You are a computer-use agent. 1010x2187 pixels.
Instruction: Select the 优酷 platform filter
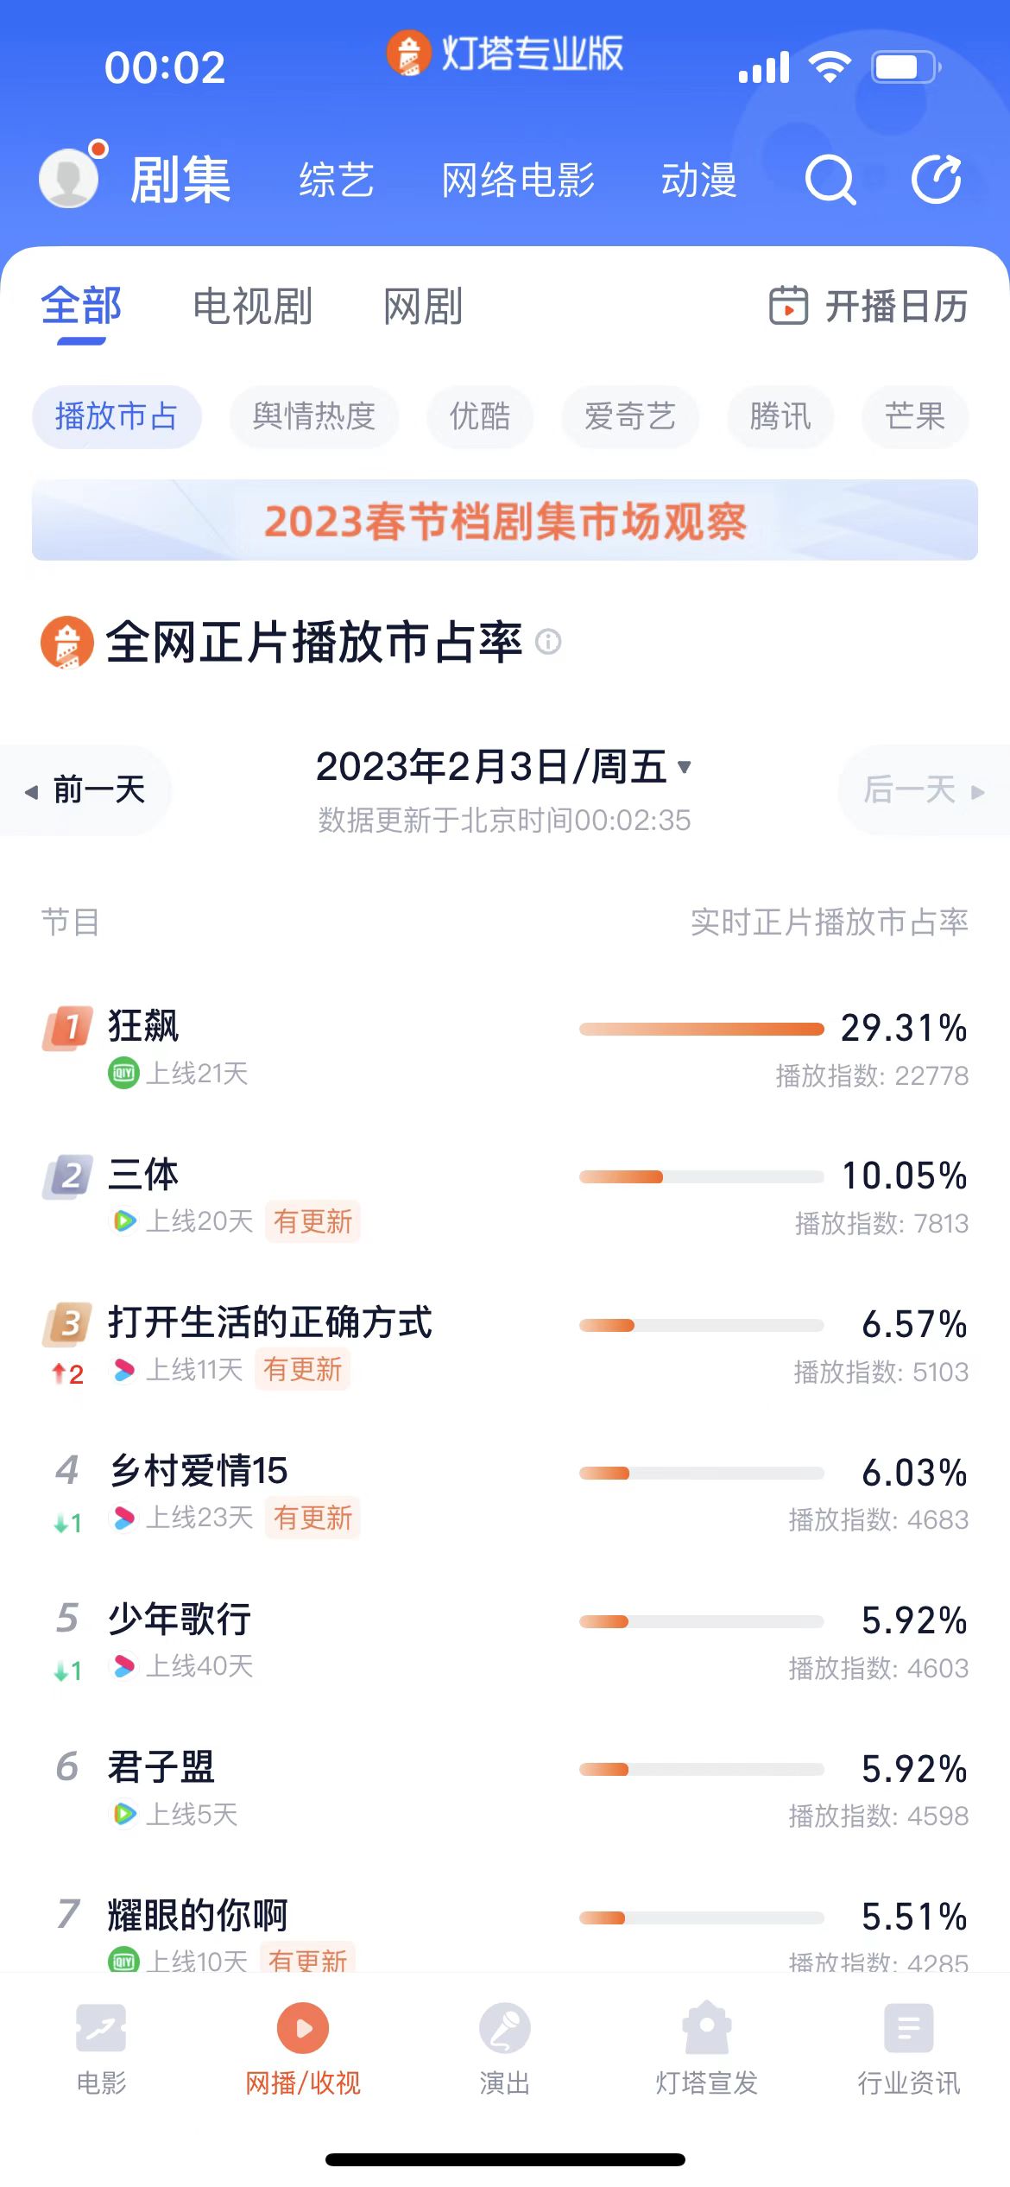(480, 416)
